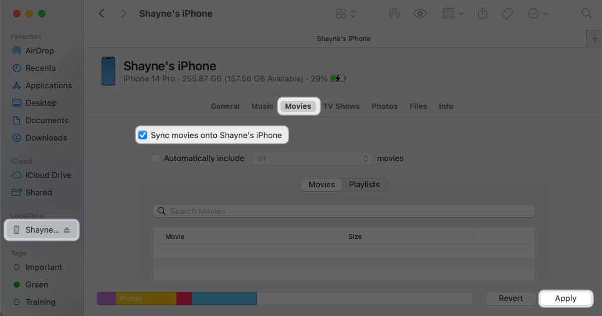
Task: Click the Shayne's iPhone tab title
Action: coord(343,39)
